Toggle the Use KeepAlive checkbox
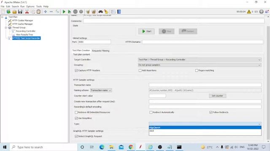The height and width of the screenshot is (151, 270). click(x=76, y=118)
